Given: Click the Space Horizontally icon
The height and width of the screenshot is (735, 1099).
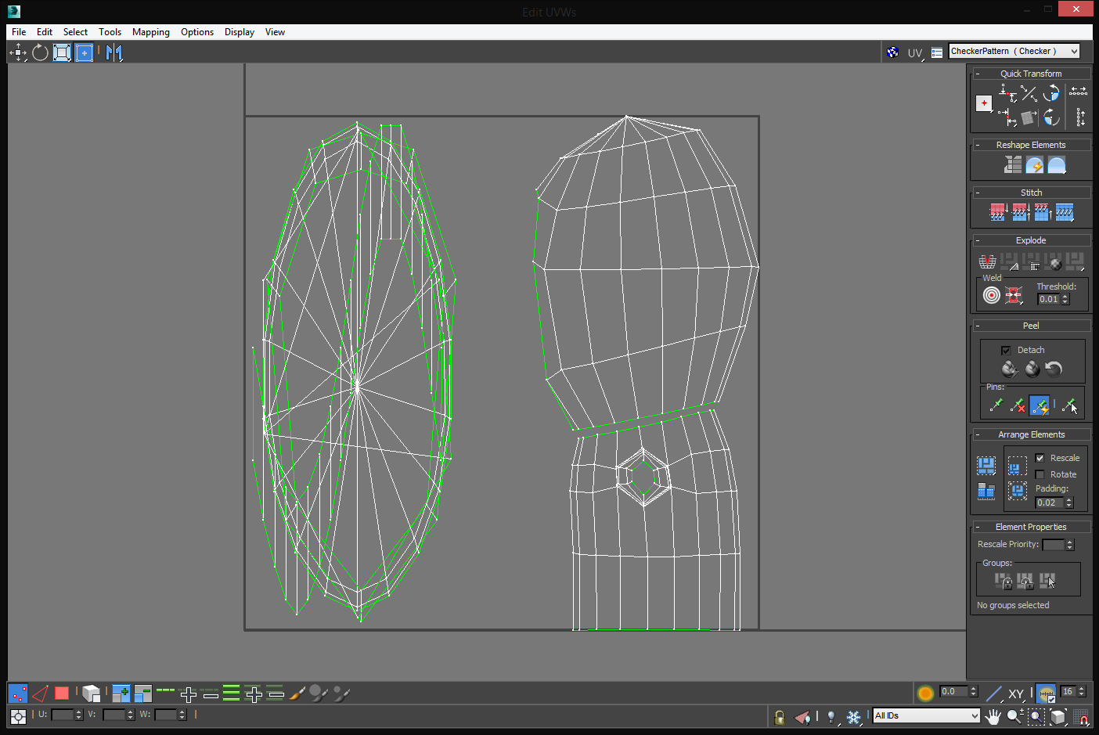Looking at the screenshot, I should pos(1079,92).
